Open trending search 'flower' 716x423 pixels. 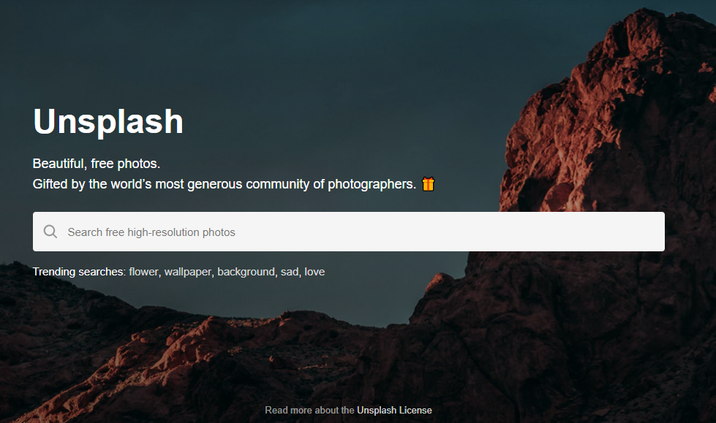point(143,272)
